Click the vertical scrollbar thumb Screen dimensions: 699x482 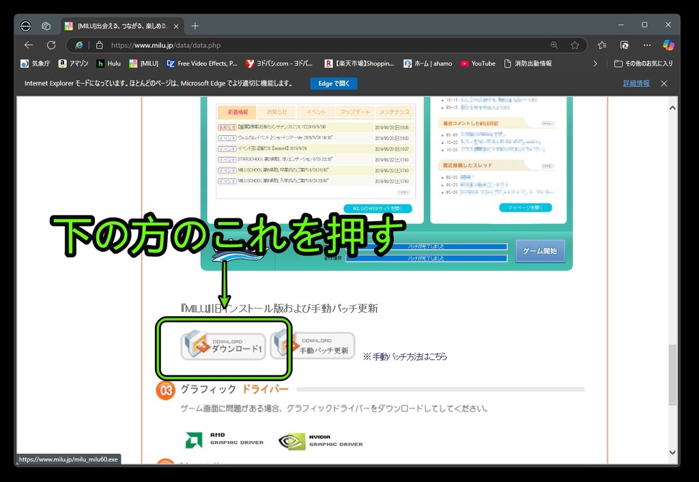[x=672, y=375]
